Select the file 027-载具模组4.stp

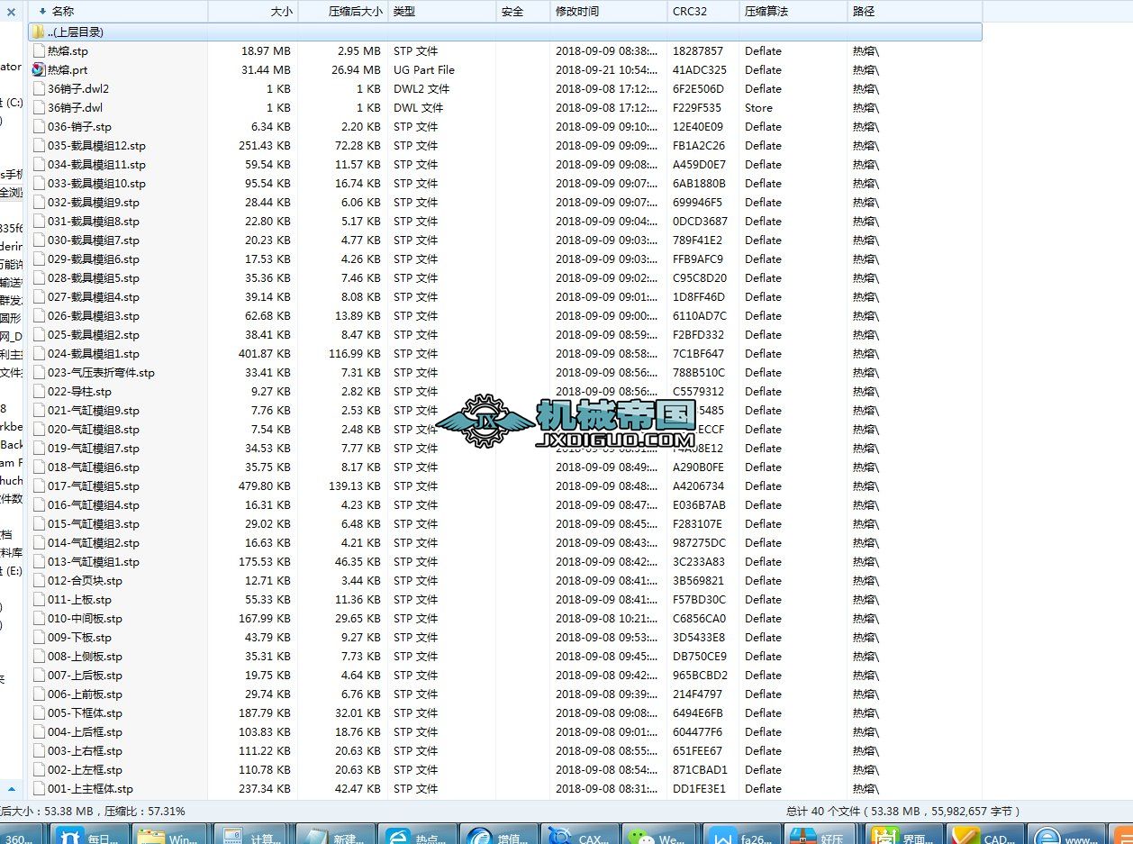tap(94, 296)
